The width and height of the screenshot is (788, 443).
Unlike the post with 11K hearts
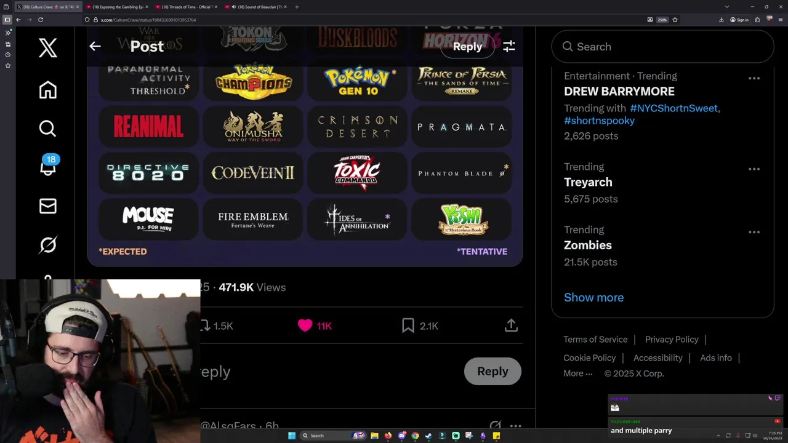[x=315, y=326]
